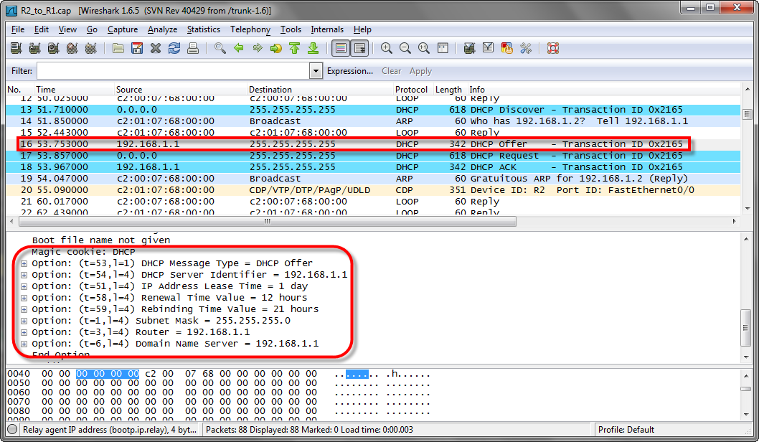Image resolution: width=759 pixels, height=442 pixels.
Task: Expand Domain Name Server option
Action: 24,344
